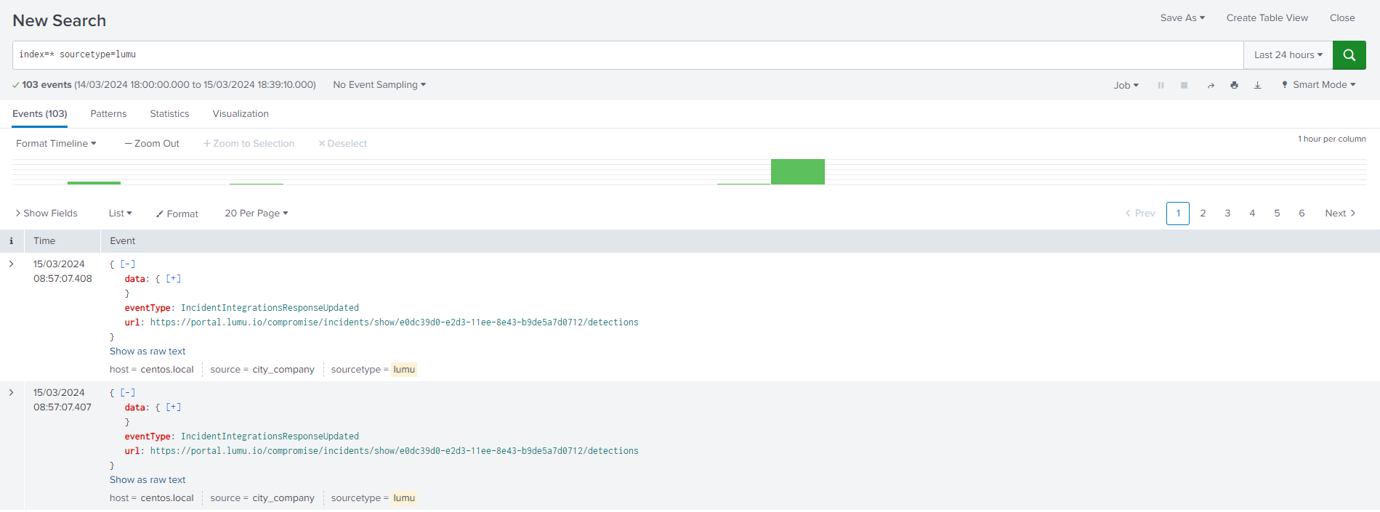This screenshot has height=512, width=1380.
Task: Show the first event as raw text
Action: [148, 352]
